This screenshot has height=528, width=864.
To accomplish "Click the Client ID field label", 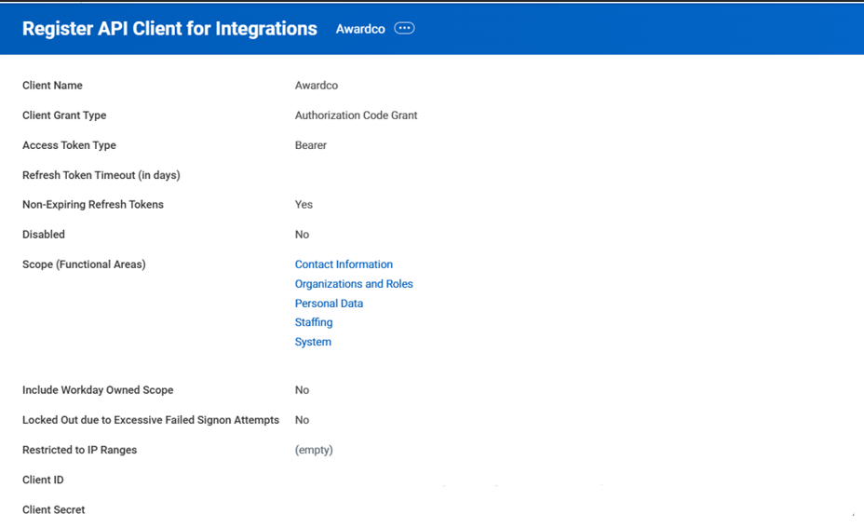I will point(43,481).
